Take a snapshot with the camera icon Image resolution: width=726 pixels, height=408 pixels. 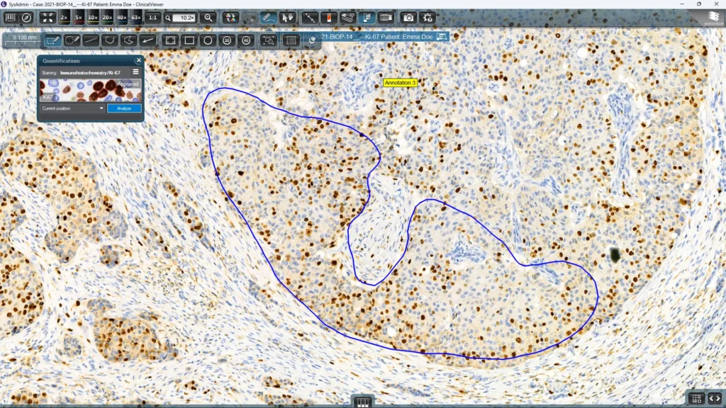coord(408,18)
